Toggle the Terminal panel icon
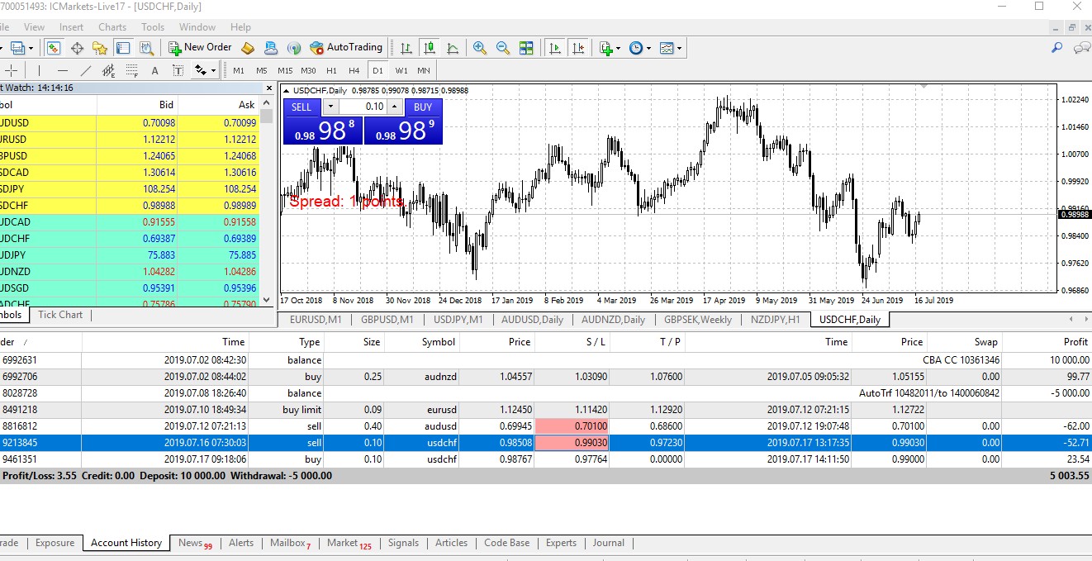 pos(123,48)
